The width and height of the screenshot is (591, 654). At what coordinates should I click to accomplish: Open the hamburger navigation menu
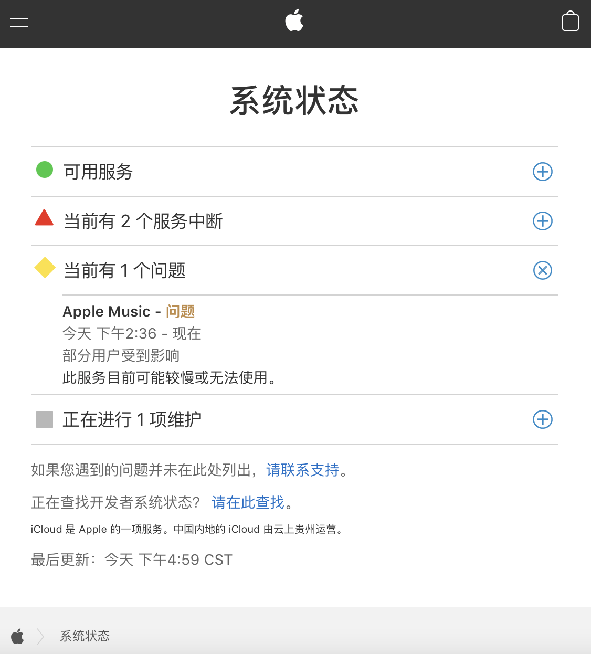19,22
